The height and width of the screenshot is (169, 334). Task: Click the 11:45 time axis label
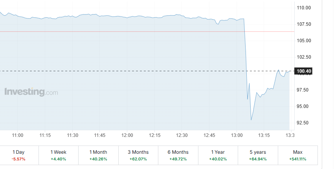click(x=100, y=135)
